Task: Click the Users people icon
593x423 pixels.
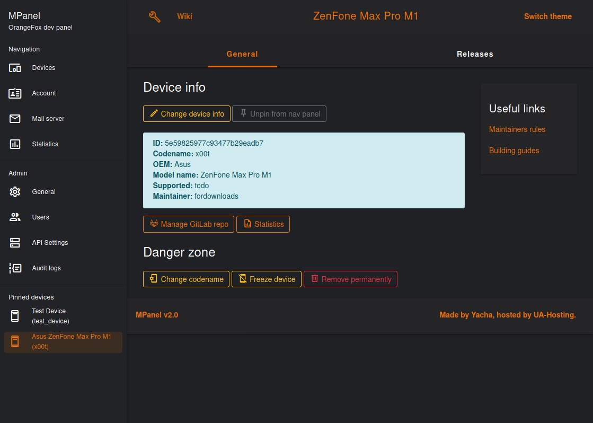Action: (15, 217)
